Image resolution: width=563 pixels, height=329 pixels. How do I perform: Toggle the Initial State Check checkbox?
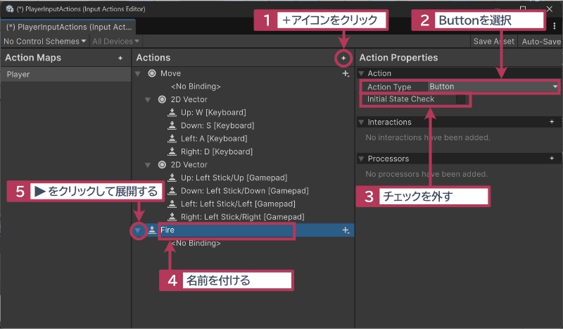[461, 99]
